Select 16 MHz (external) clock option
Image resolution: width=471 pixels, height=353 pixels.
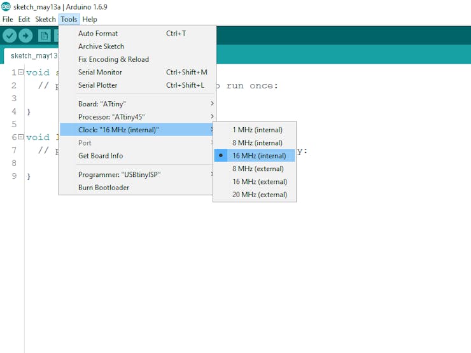pos(255,181)
